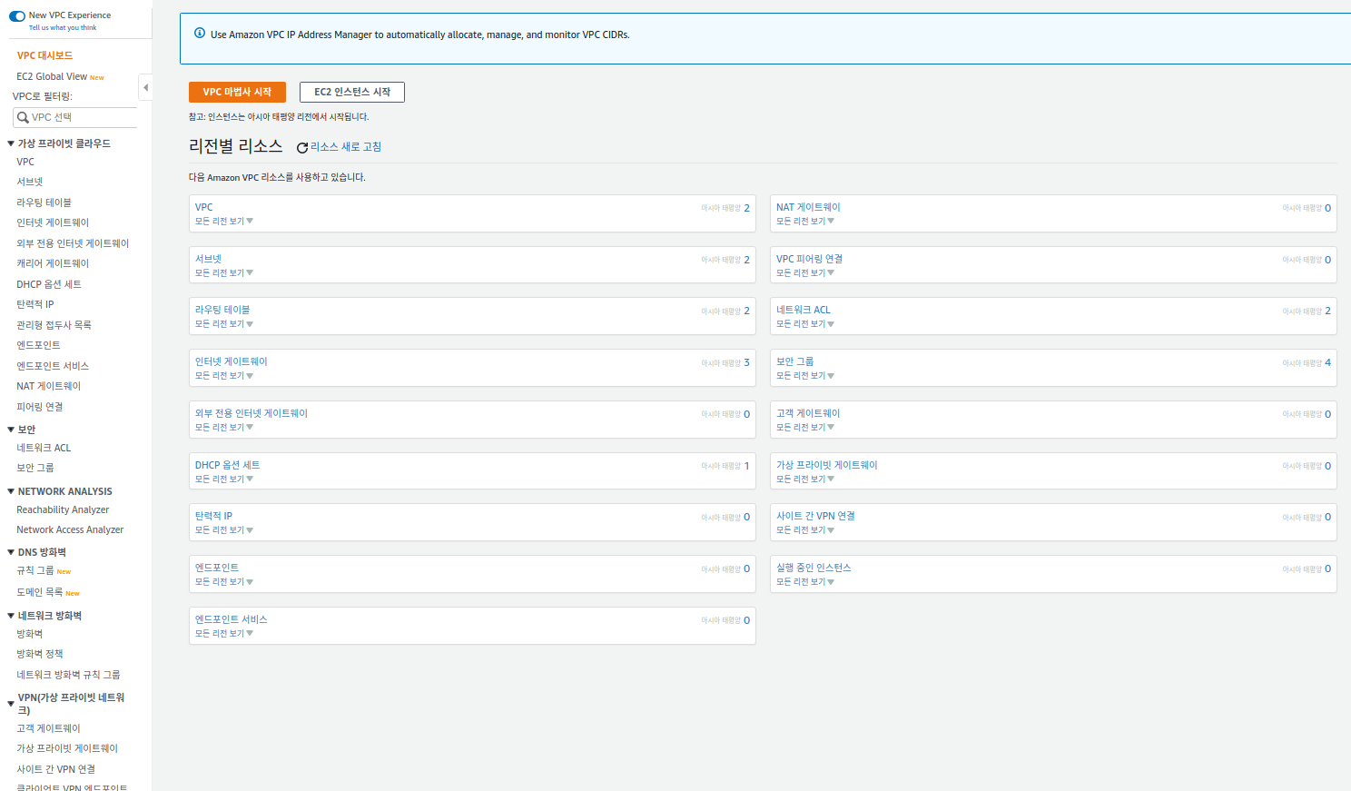Expand 모든 리전 보기 under 실행 중인 인스턴스 card

click(x=805, y=581)
